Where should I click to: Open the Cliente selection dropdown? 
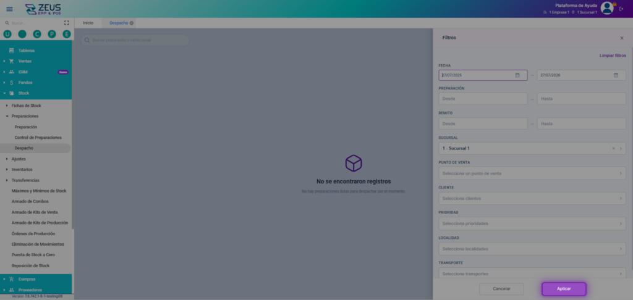pos(532,198)
